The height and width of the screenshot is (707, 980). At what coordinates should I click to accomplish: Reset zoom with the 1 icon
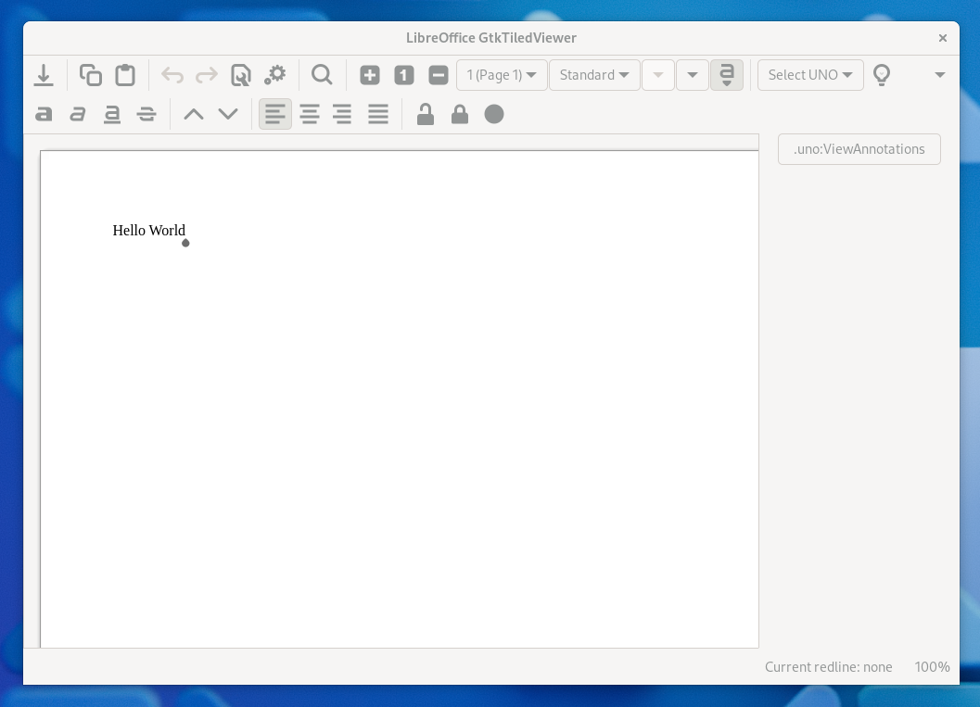coord(404,75)
